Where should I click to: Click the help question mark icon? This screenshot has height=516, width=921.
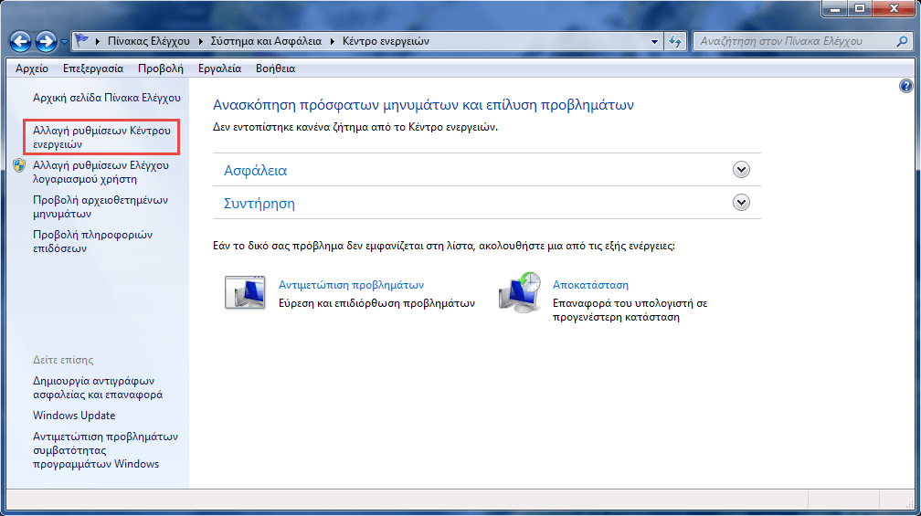[x=905, y=86]
